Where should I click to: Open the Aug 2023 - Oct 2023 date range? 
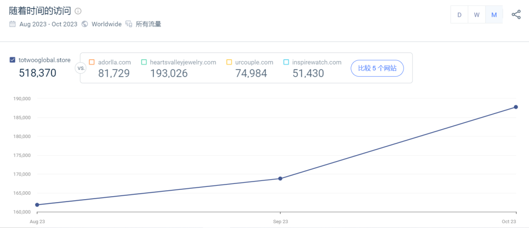tap(48, 24)
